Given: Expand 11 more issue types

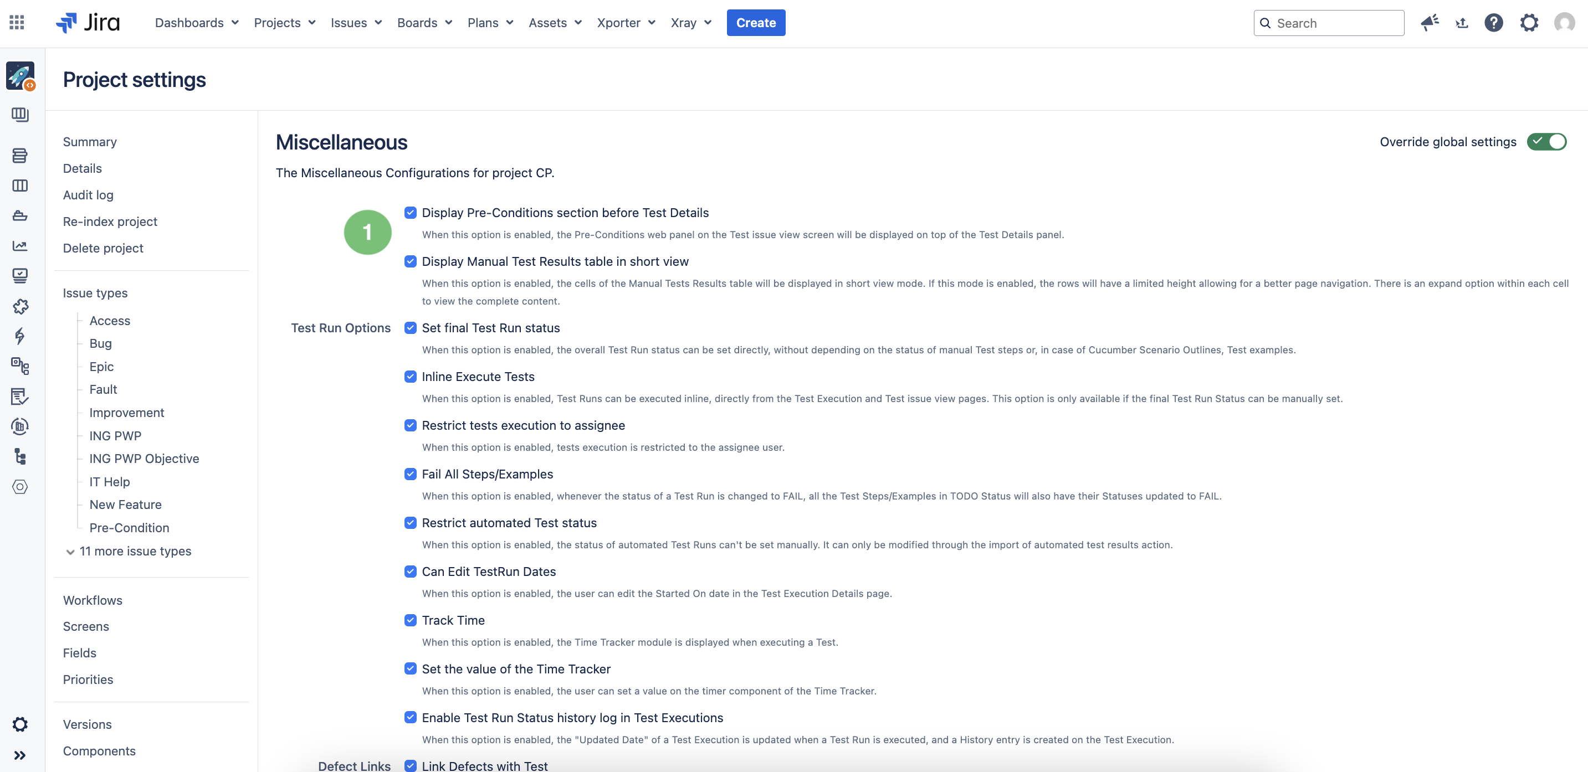Looking at the screenshot, I should [128, 551].
